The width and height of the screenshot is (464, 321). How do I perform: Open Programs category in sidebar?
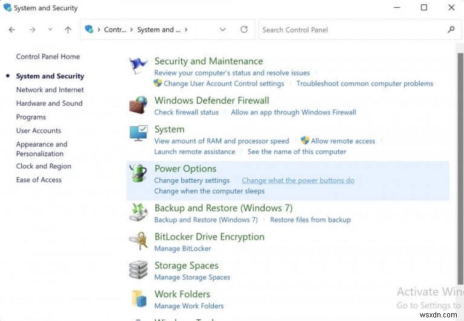click(x=31, y=117)
